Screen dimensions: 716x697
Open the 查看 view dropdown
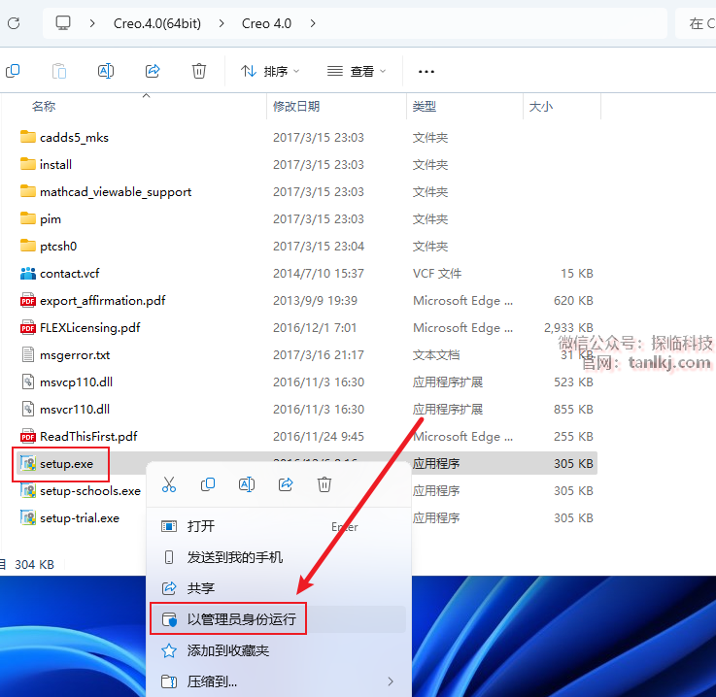coord(357,71)
